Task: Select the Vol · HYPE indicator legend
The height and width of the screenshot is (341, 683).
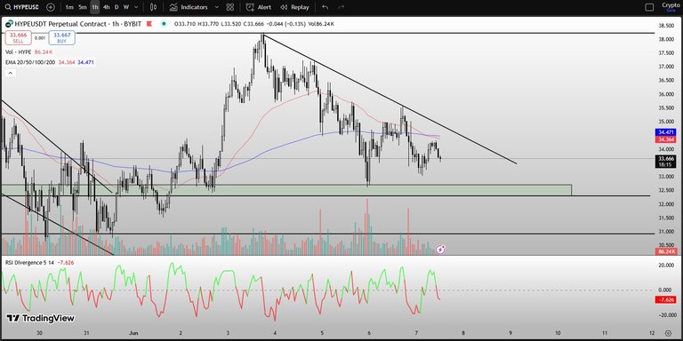Action: coord(28,52)
